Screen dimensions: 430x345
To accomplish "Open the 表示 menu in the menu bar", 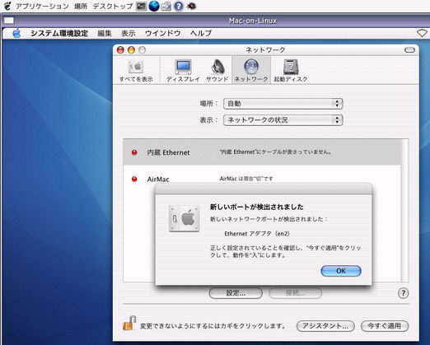I will (129, 34).
